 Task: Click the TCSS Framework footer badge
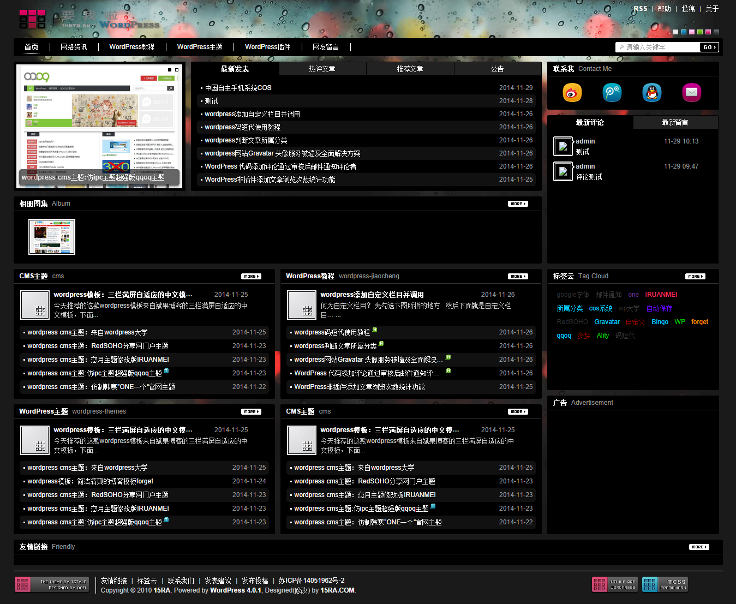(665, 584)
